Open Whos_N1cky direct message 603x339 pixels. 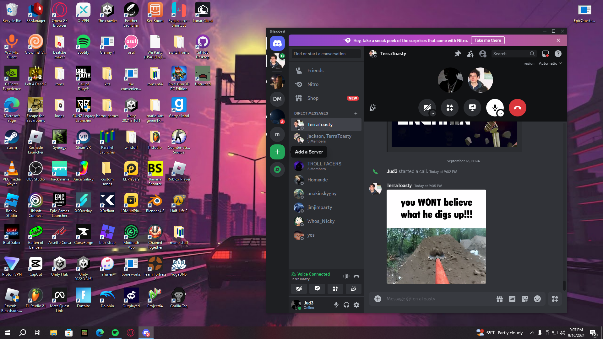[326, 221]
